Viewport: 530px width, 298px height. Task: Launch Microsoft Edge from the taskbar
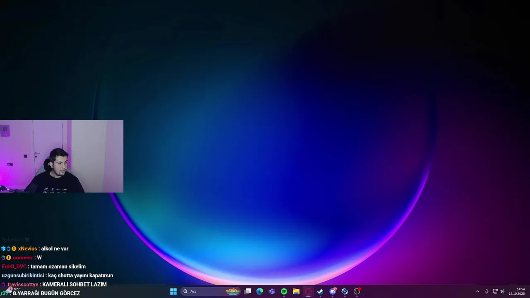(260, 291)
